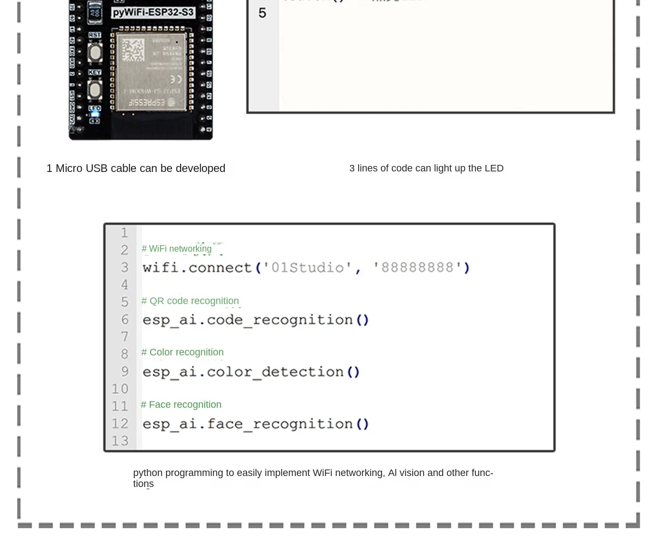Click the '# Color recognition' comment
This screenshot has height=541, width=655.
pyautogui.click(x=182, y=352)
